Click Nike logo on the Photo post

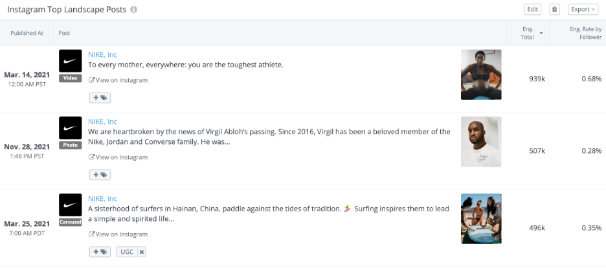pos(71,128)
